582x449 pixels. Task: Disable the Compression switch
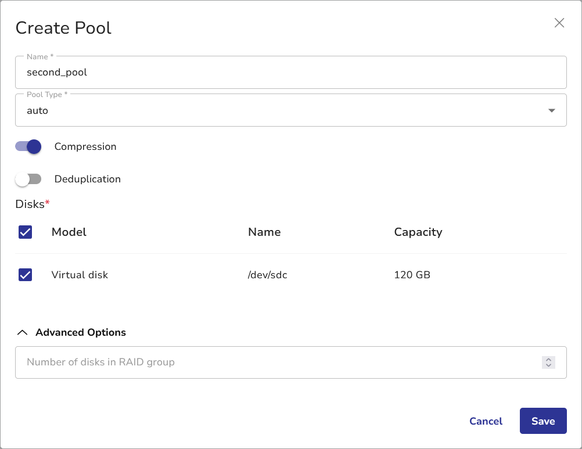[x=28, y=147]
